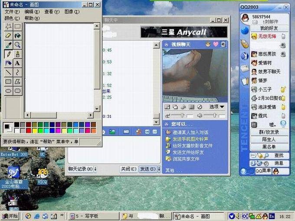Image resolution: width=295 pixels, height=221 pixels.
Task: Pick the Polygon tool in Paint
Action: click(18, 82)
